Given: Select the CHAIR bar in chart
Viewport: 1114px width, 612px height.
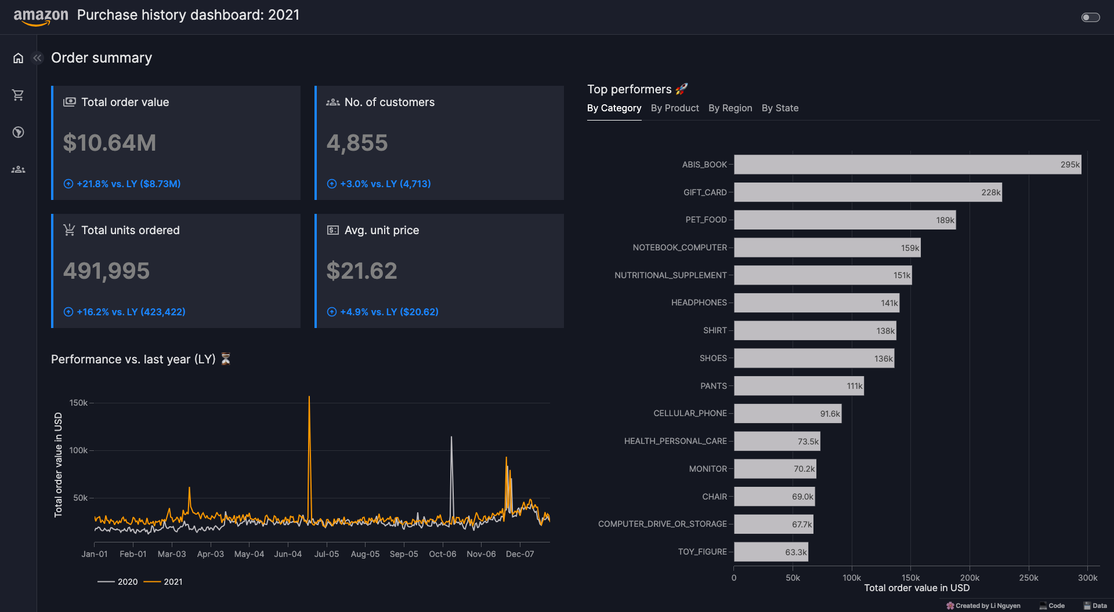Looking at the screenshot, I should coord(775,497).
